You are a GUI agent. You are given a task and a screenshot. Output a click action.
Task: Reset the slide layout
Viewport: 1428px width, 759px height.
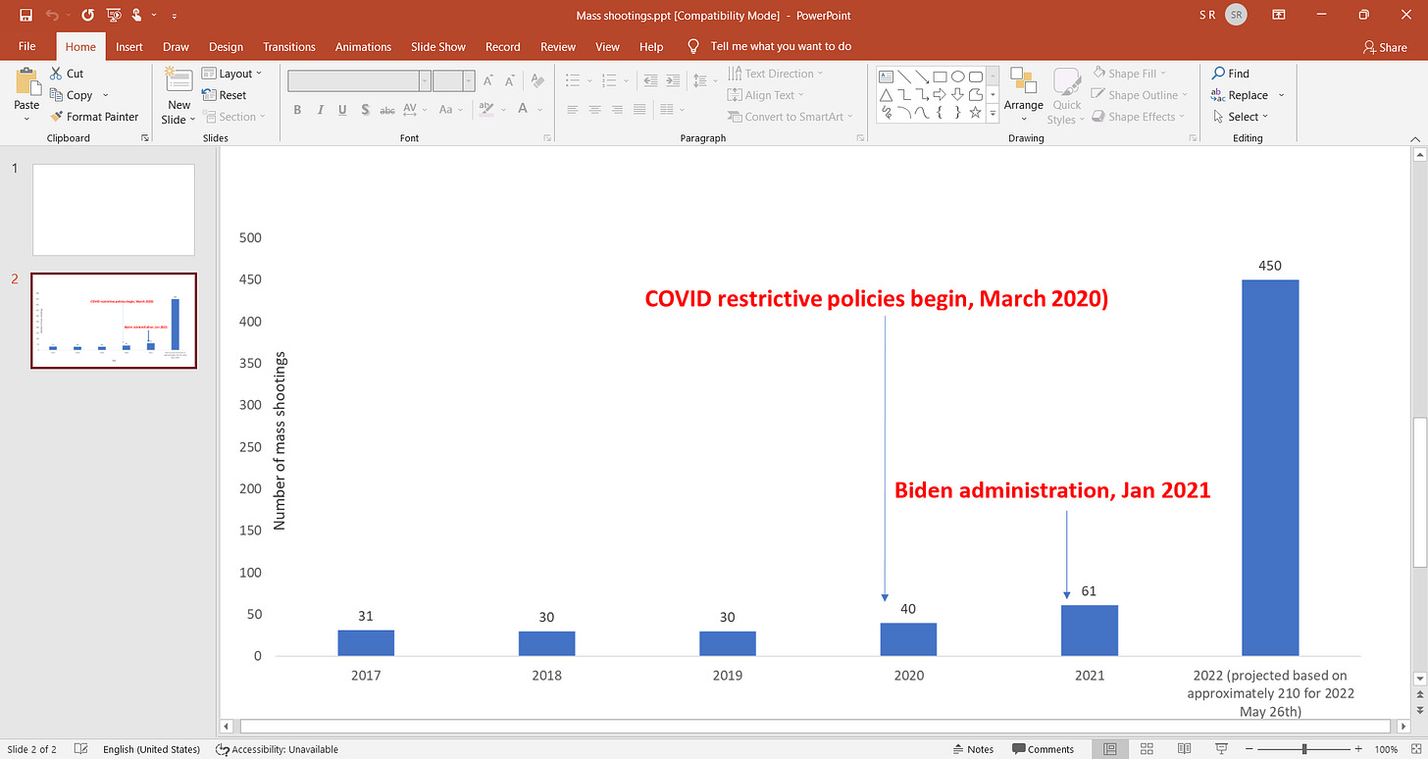tap(225, 95)
